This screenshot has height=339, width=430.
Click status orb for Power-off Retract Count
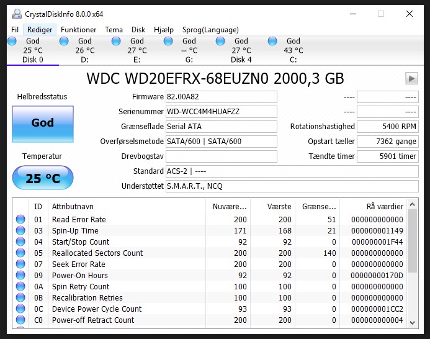(20, 320)
